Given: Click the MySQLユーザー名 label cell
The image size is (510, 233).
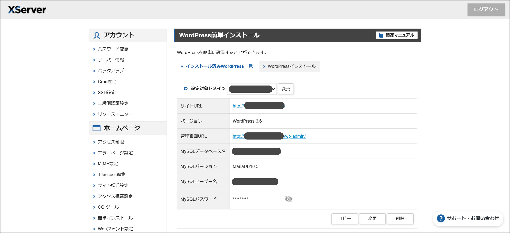Looking at the screenshot, I should pos(203,181).
